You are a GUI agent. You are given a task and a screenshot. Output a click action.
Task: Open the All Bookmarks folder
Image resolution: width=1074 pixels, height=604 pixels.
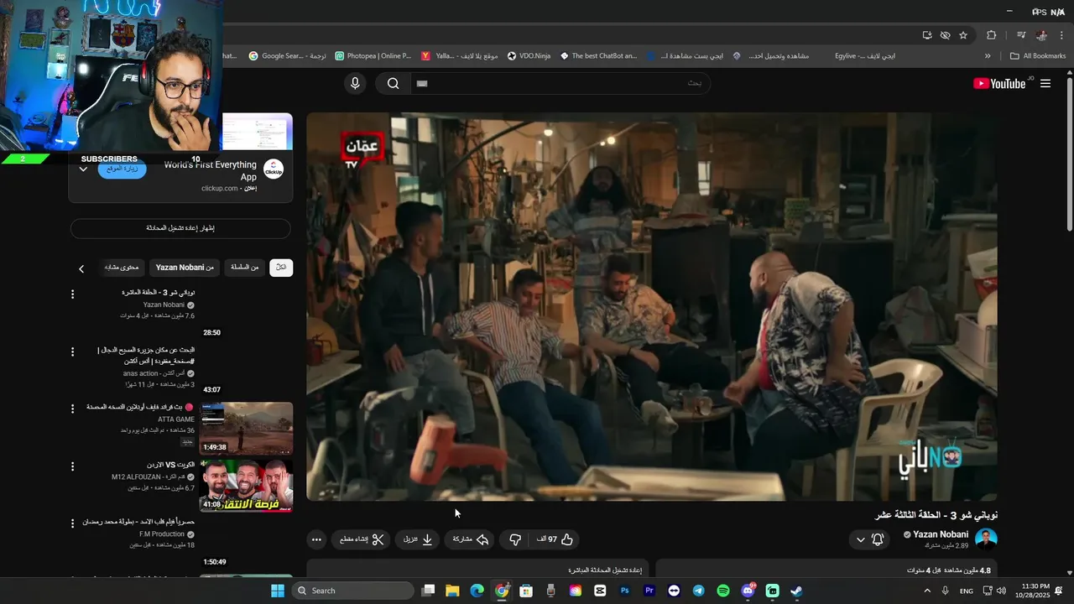pos(1038,56)
